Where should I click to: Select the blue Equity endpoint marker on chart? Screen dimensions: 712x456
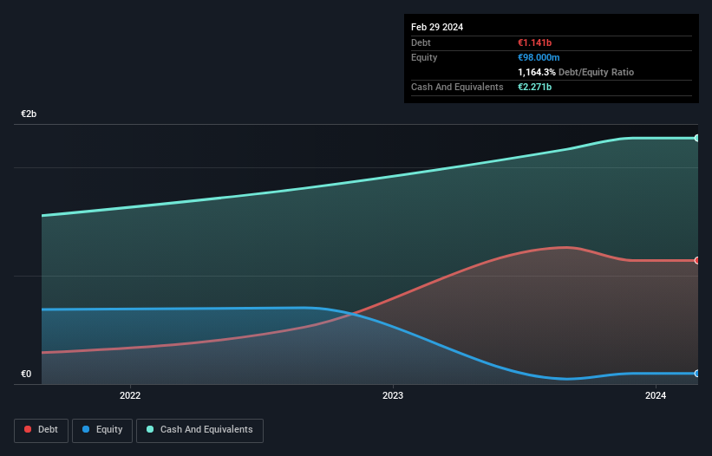(696, 374)
